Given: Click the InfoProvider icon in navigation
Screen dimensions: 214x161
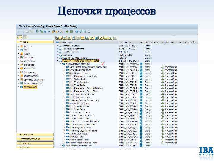Looking at the screenshot, I should (x=21, y=61).
